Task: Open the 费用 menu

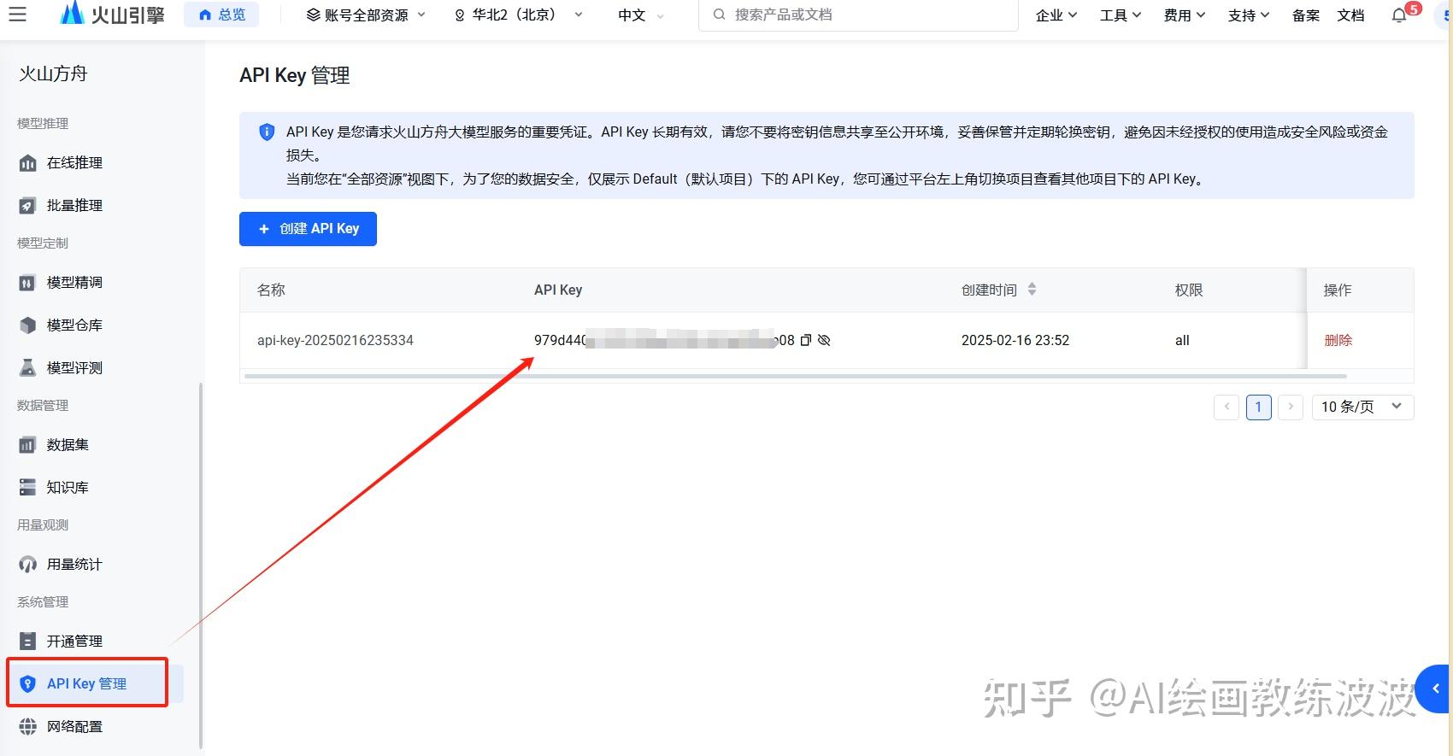Action: click(x=1185, y=15)
